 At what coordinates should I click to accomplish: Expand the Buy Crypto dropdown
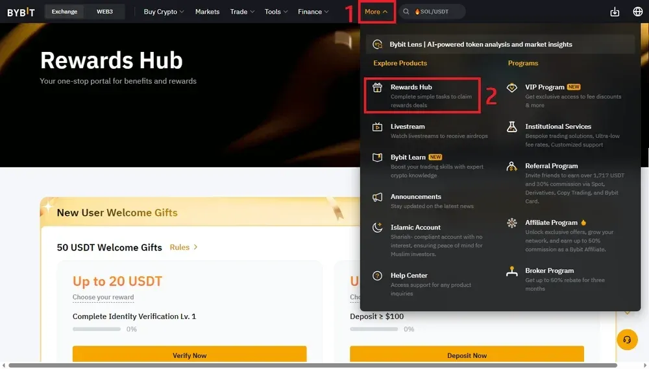click(164, 12)
